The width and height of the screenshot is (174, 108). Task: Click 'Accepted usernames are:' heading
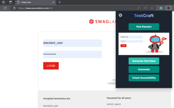click(57, 99)
